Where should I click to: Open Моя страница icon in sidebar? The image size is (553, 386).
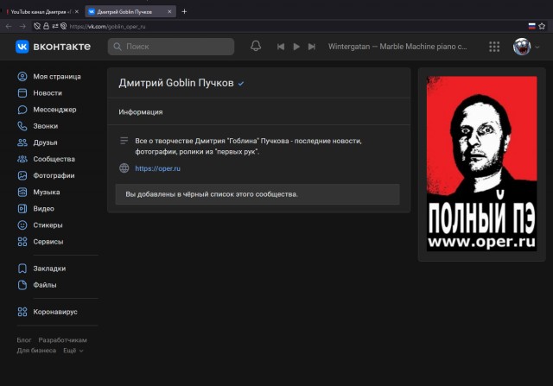(x=22, y=77)
